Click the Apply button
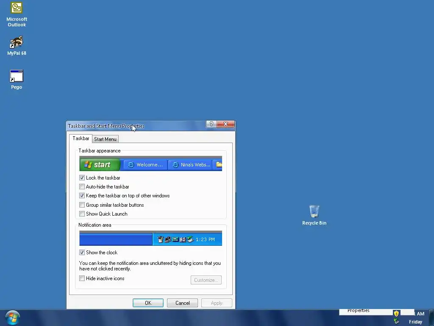 (217, 303)
